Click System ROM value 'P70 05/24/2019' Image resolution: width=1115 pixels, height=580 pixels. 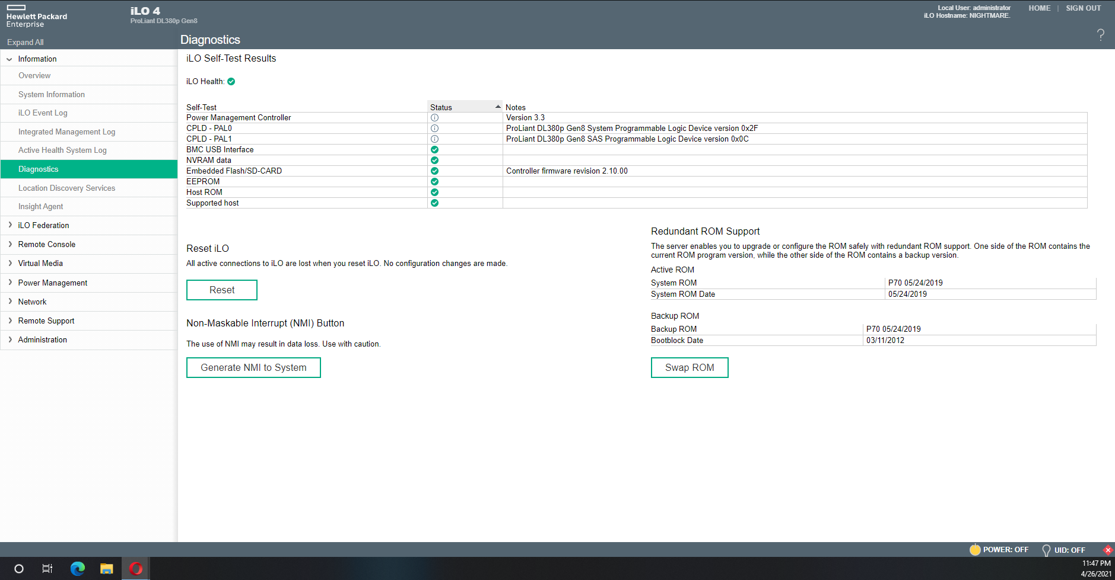(x=916, y=283)
